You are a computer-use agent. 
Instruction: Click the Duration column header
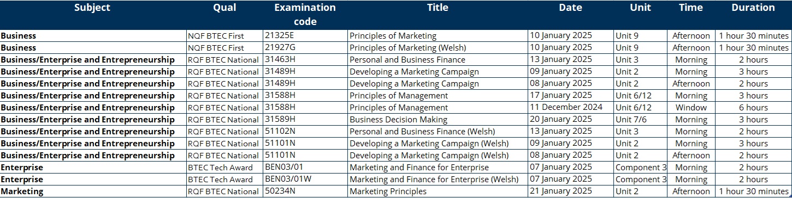coord(753,8)
